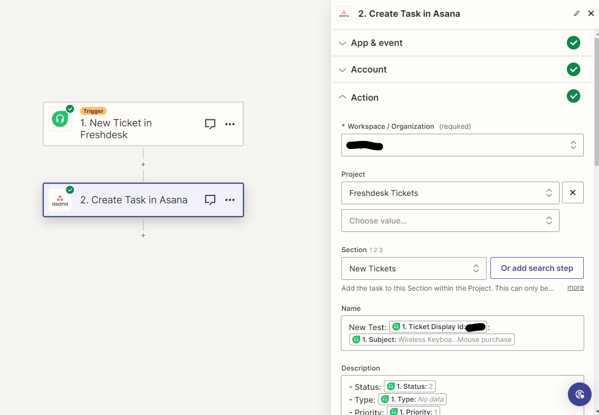Screen dimensions: 599x415
Task: Add a step after Create Task in Asana
Action: point(144,235)
